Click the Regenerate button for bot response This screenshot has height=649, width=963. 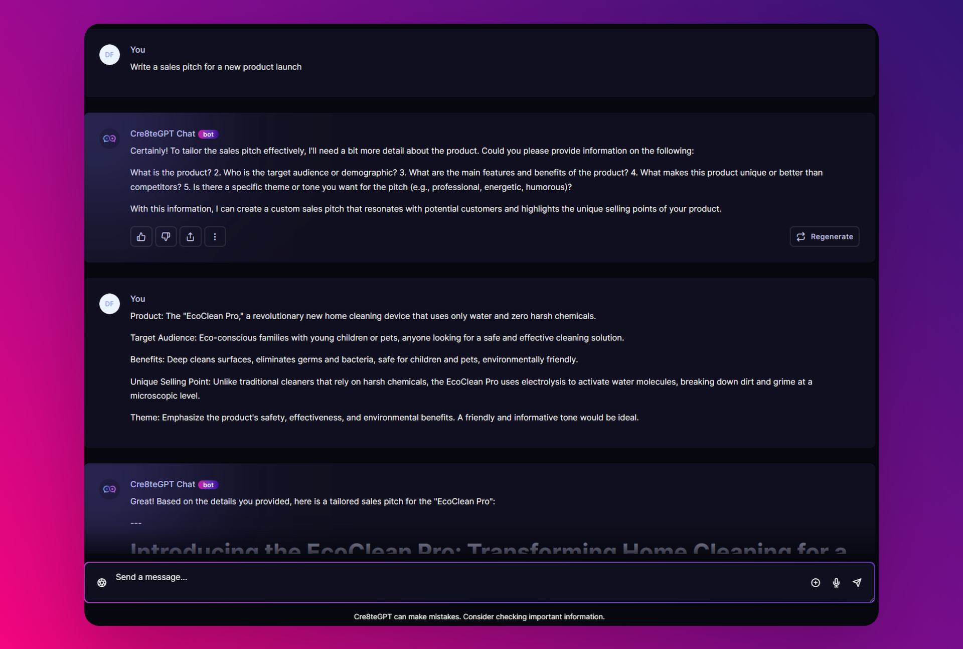[825, 236]
